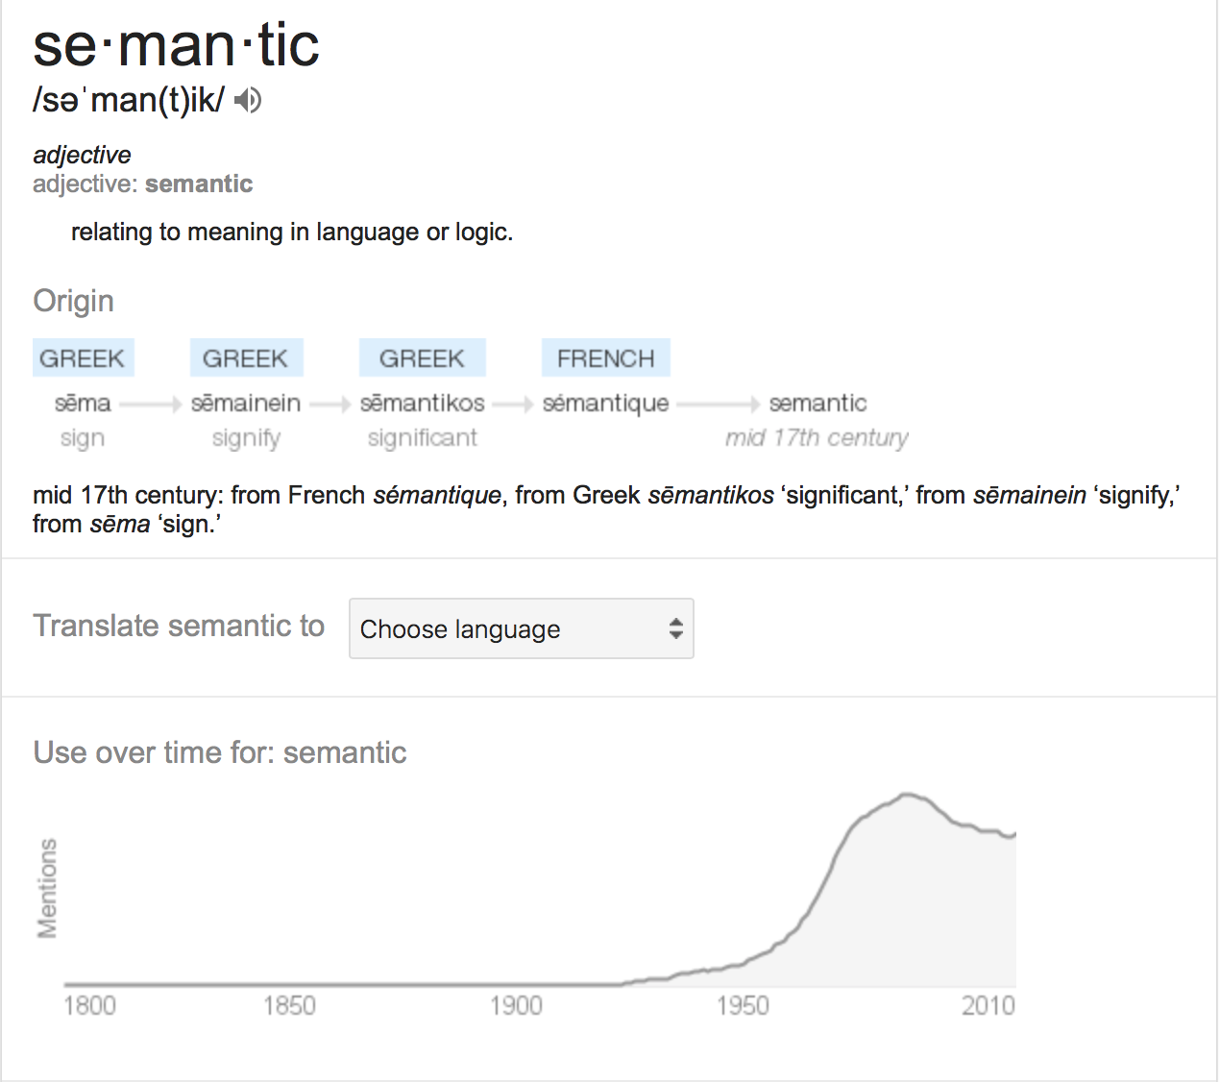Viewport: 1220px width, 1082px height.
Task: Click the peak of the usage graph
Action: (x=906, y=795)
